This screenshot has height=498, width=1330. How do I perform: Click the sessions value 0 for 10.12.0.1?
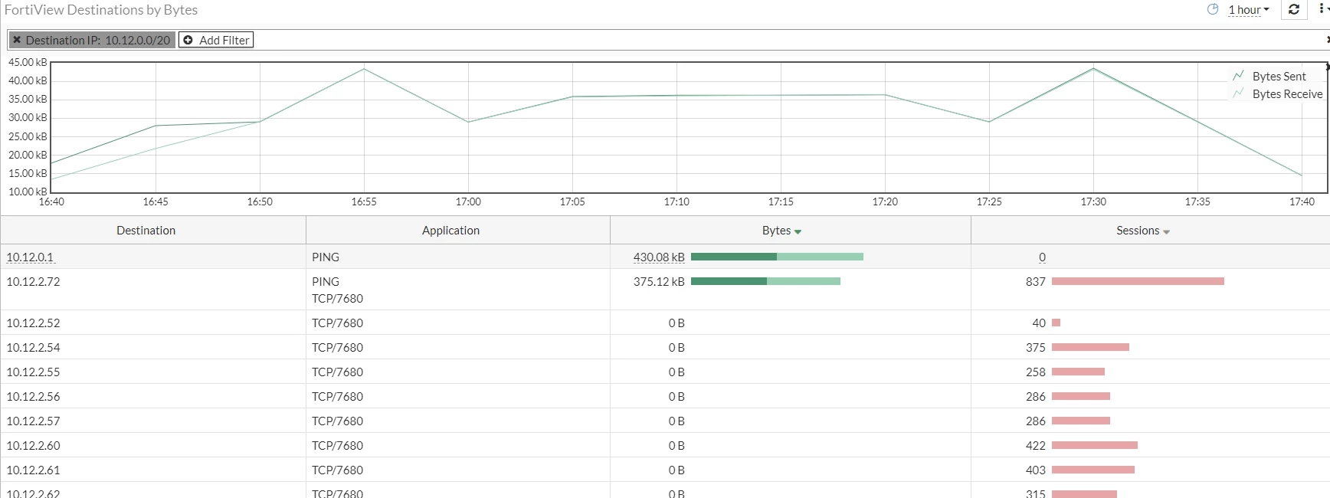point(1042,257)
